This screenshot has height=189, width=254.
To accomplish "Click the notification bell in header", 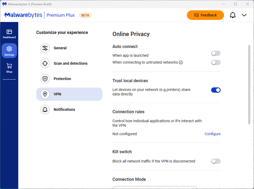I will 233,15.
